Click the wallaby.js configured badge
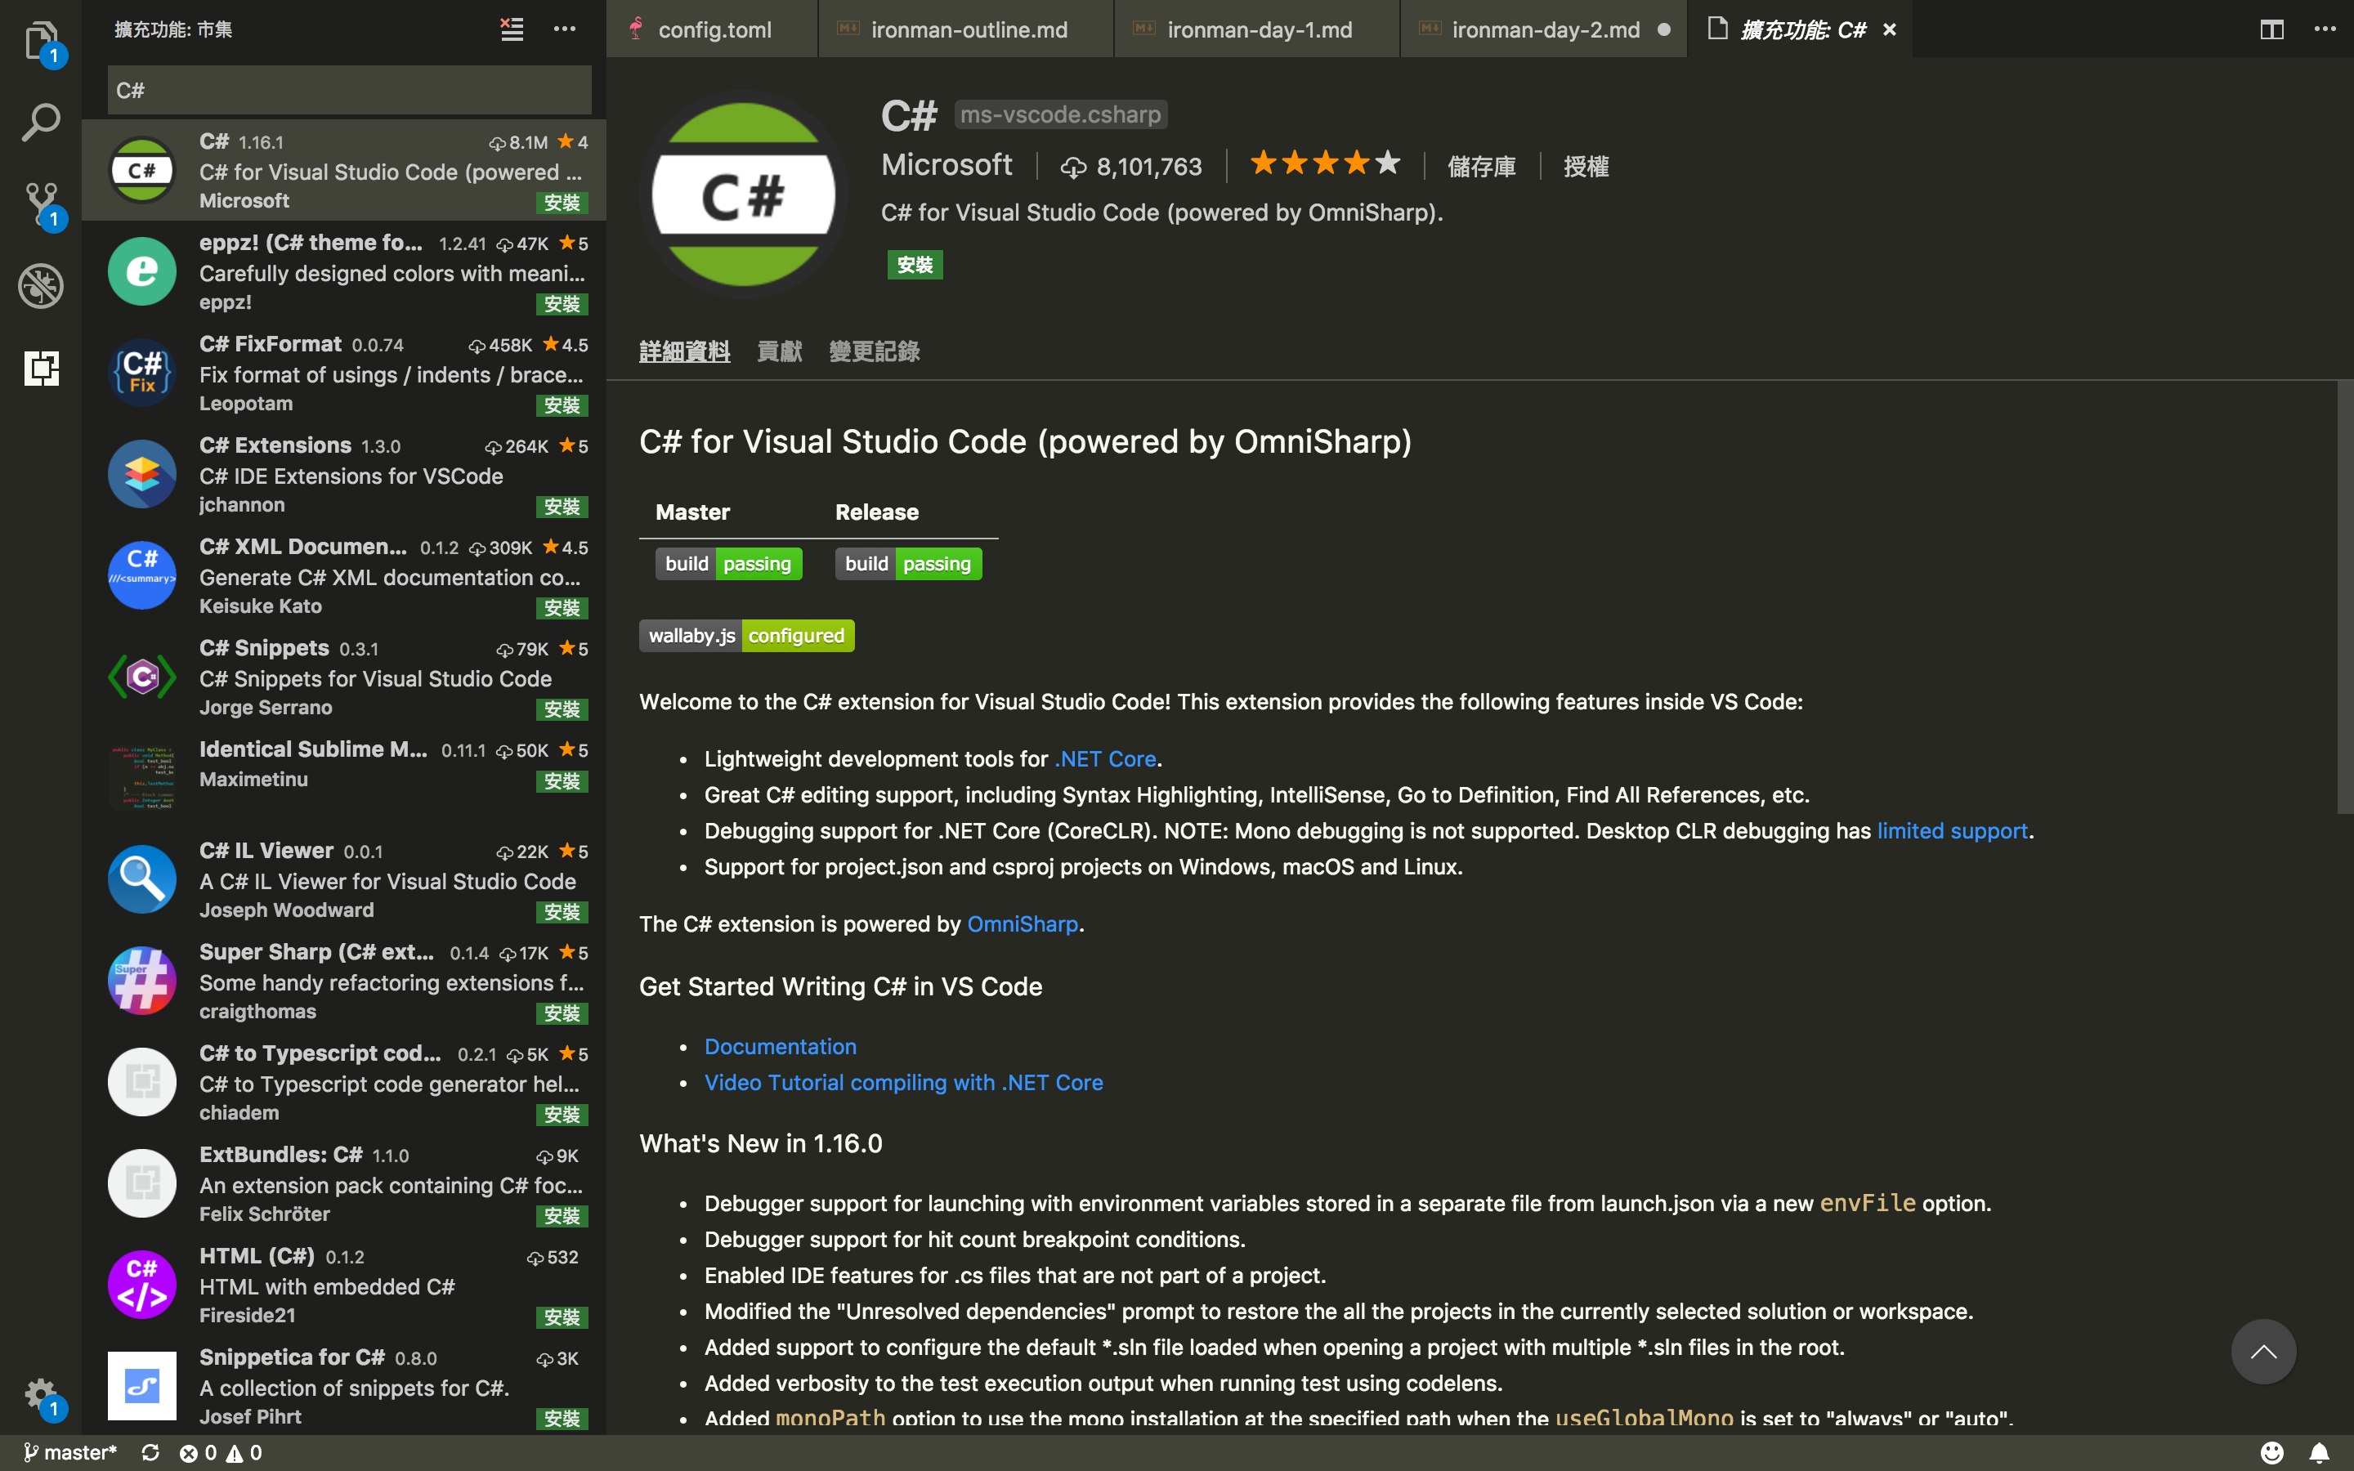Screen dimensions: 2354x1471 tap(746, 635)
